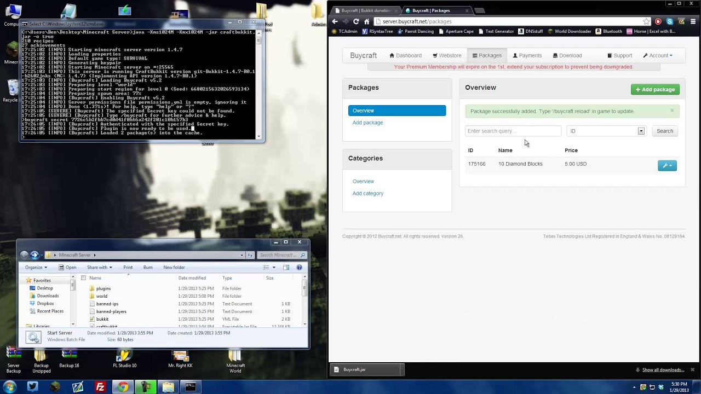Viewport: 701px width, 394px height.
Task: Click the Search button
Action: (665, 131)
